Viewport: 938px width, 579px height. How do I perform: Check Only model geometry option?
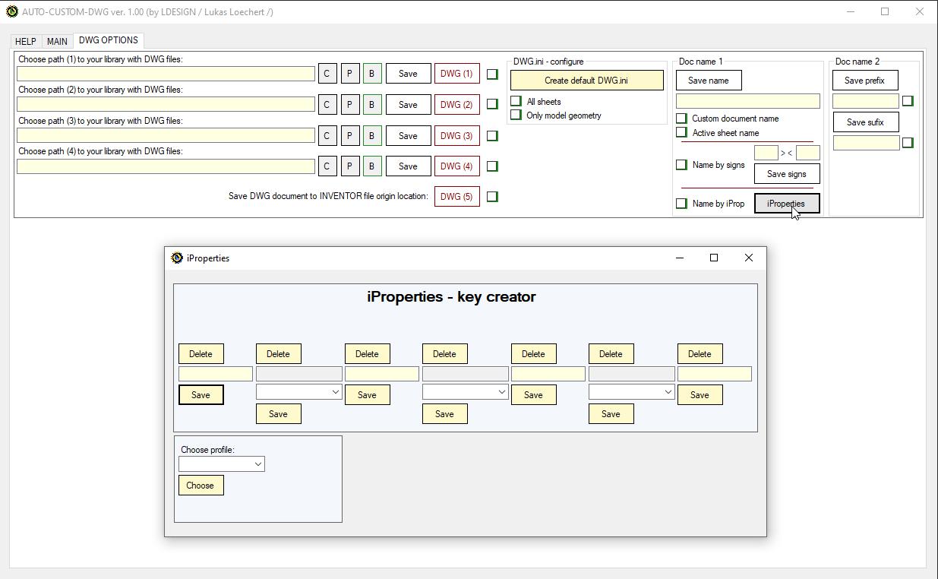516,115
